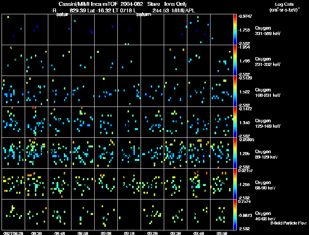Screen dimensions: 309x235
Task: Open the Oxygen 331-589 keV panel at 09:48
Action: (x=199, y=29)
